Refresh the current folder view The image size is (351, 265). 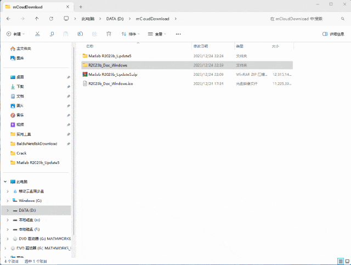[x=51, y=19]
